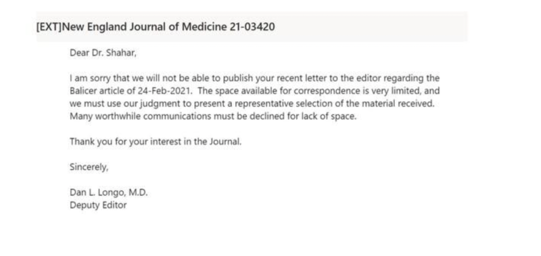Click the 'Sincerely,' closing line
Viewport: 541px width, 256px height.
[89, 167]
